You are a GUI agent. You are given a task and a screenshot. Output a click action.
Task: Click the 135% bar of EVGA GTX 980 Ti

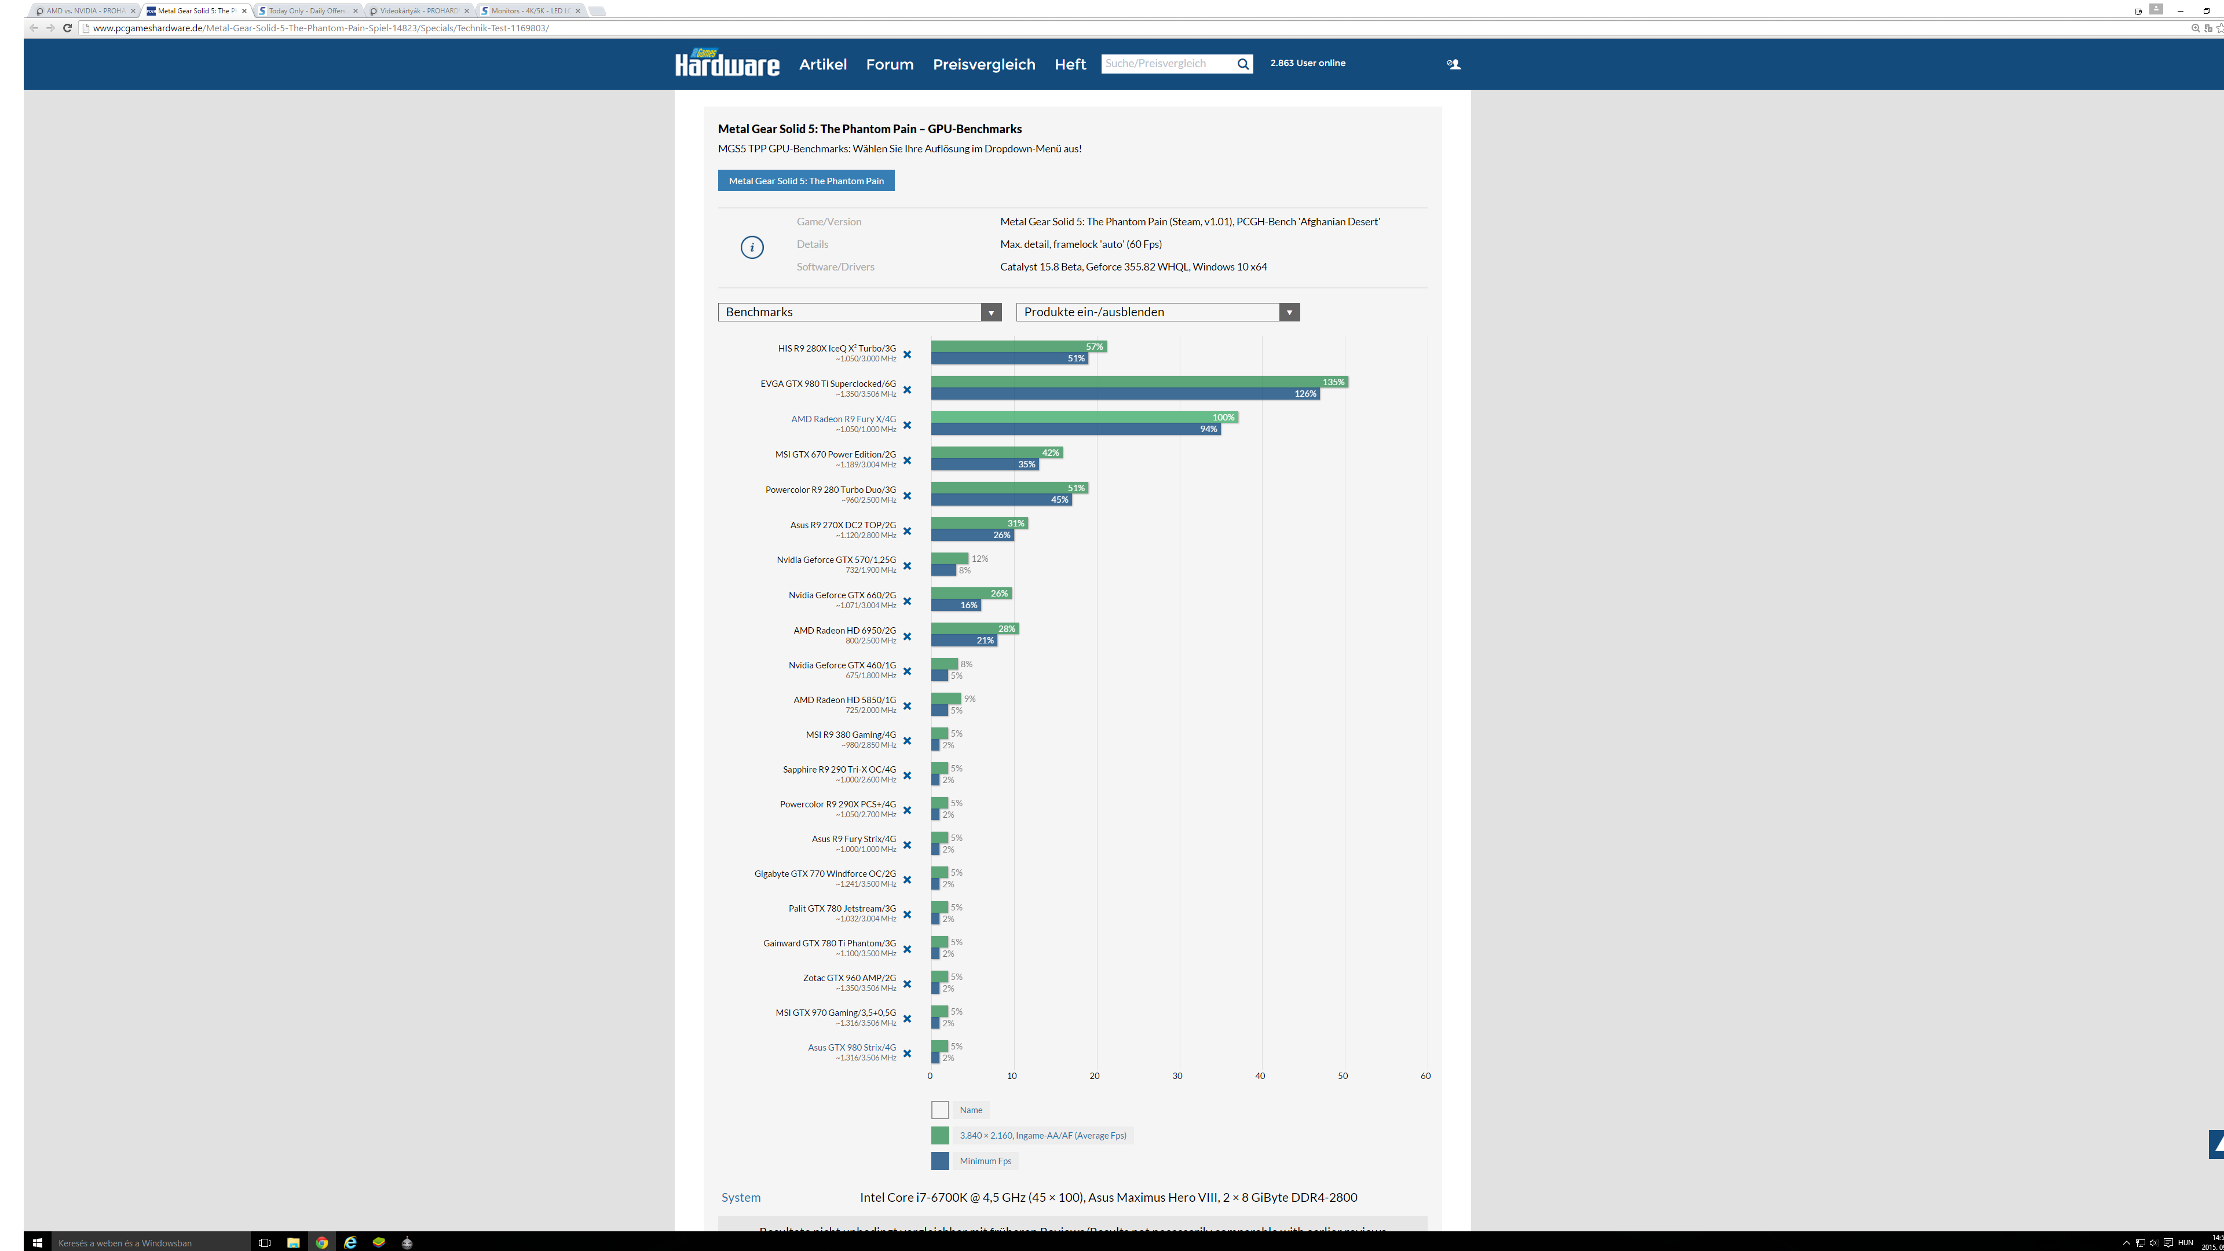1139,382
